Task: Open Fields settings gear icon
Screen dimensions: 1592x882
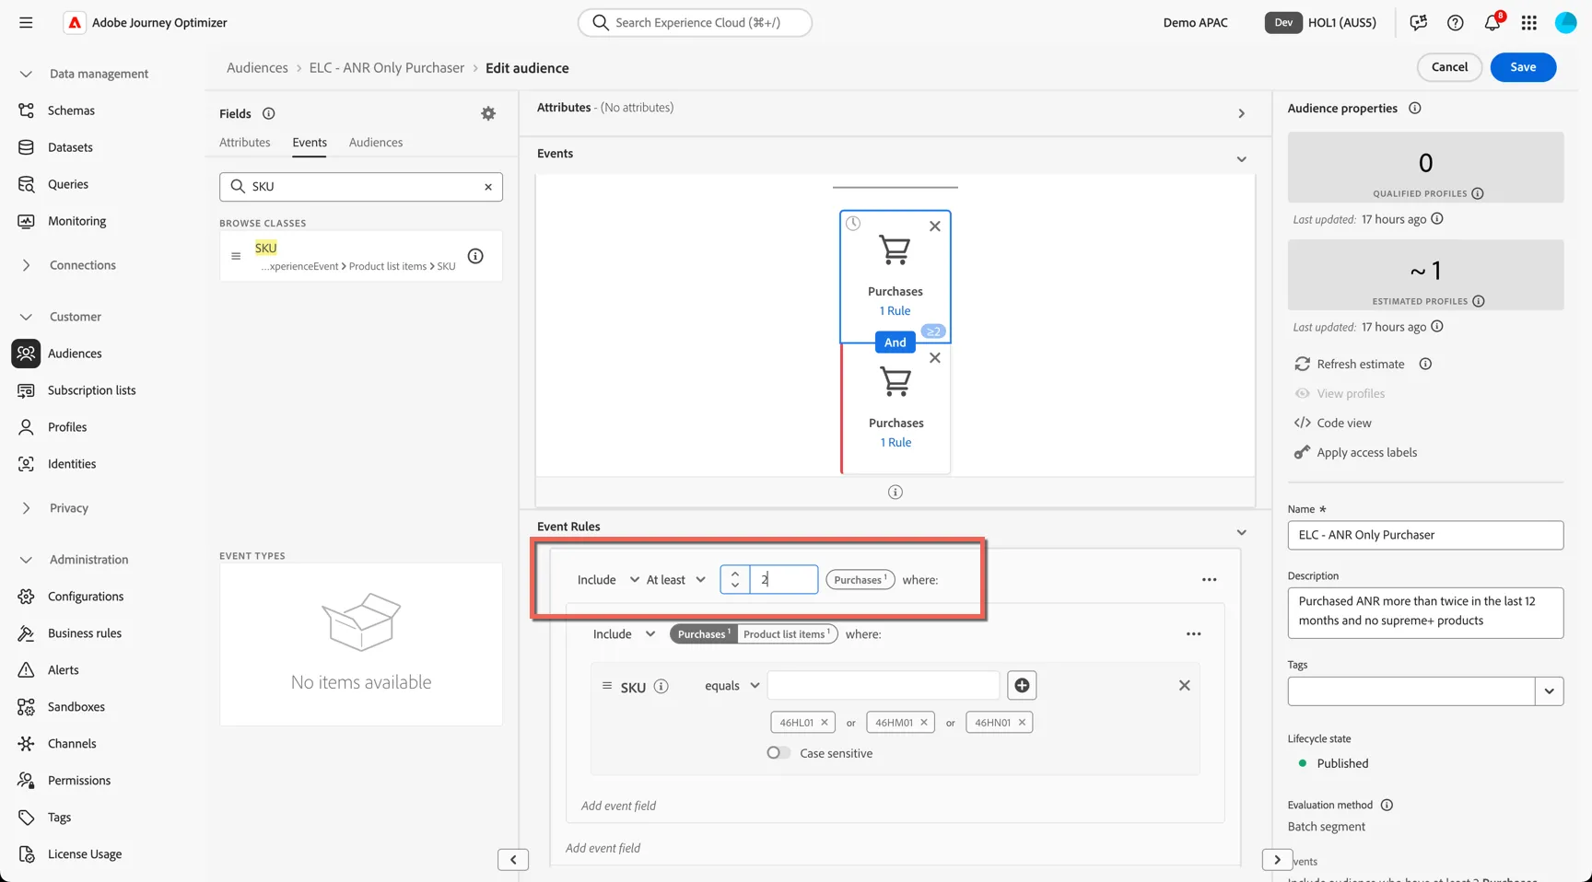Action: (488, 113)
